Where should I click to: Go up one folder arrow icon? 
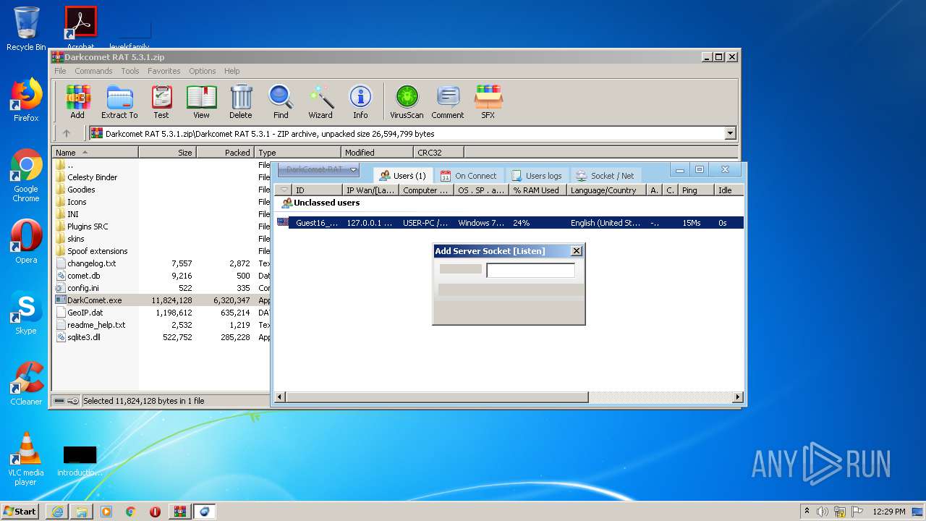[x=67, y=133]
